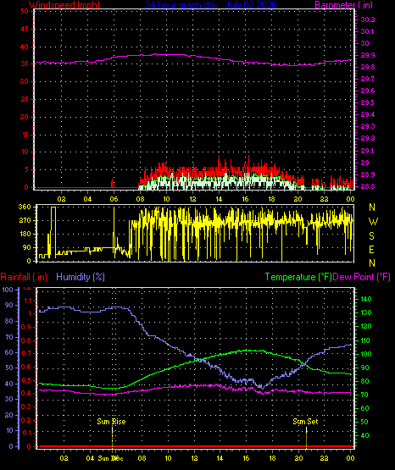This screenshot has width=395, height=470.
Task: Click the 110 value on the temperature axis
Action: [365, 340]
